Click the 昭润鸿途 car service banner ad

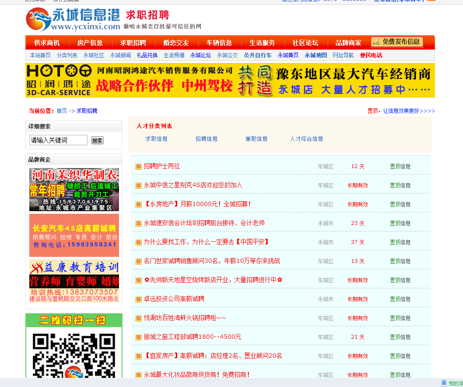tap(230, 80)
